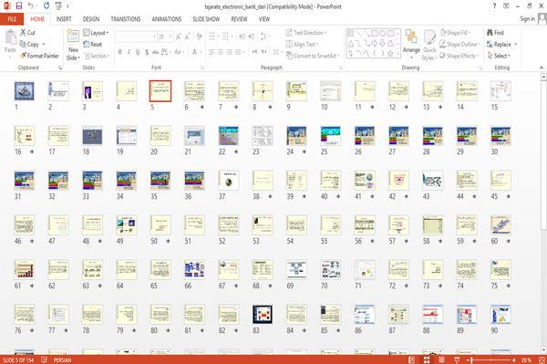
Task: Open Find in Editing group
Action: [x=495, y=33]
